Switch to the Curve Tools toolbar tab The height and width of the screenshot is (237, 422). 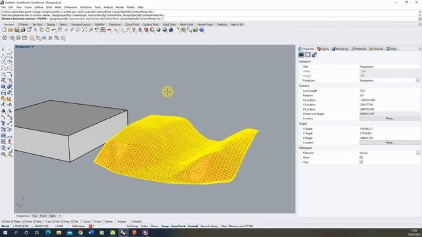(132, 24)
